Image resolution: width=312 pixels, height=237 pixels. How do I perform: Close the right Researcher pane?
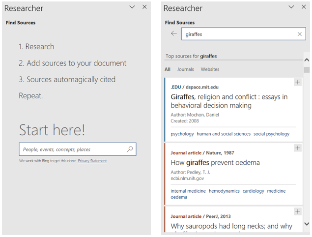coord(304,7)
